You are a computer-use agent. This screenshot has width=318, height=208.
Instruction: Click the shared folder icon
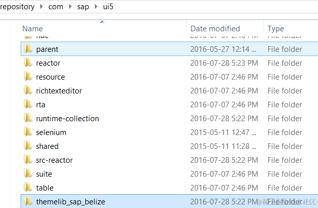(28, 146)
